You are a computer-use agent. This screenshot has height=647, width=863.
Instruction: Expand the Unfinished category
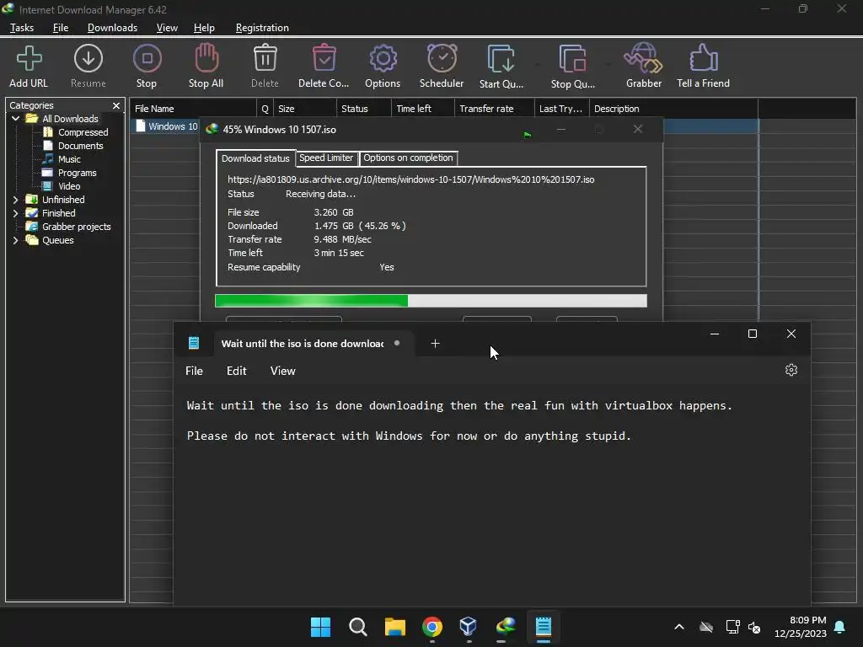click(x=15, y=200)
